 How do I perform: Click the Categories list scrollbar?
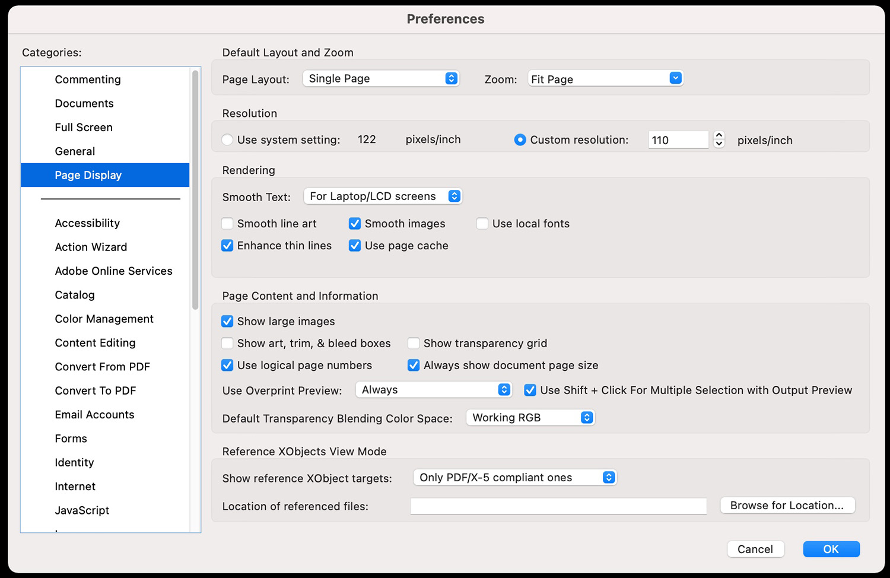(195, 190)
